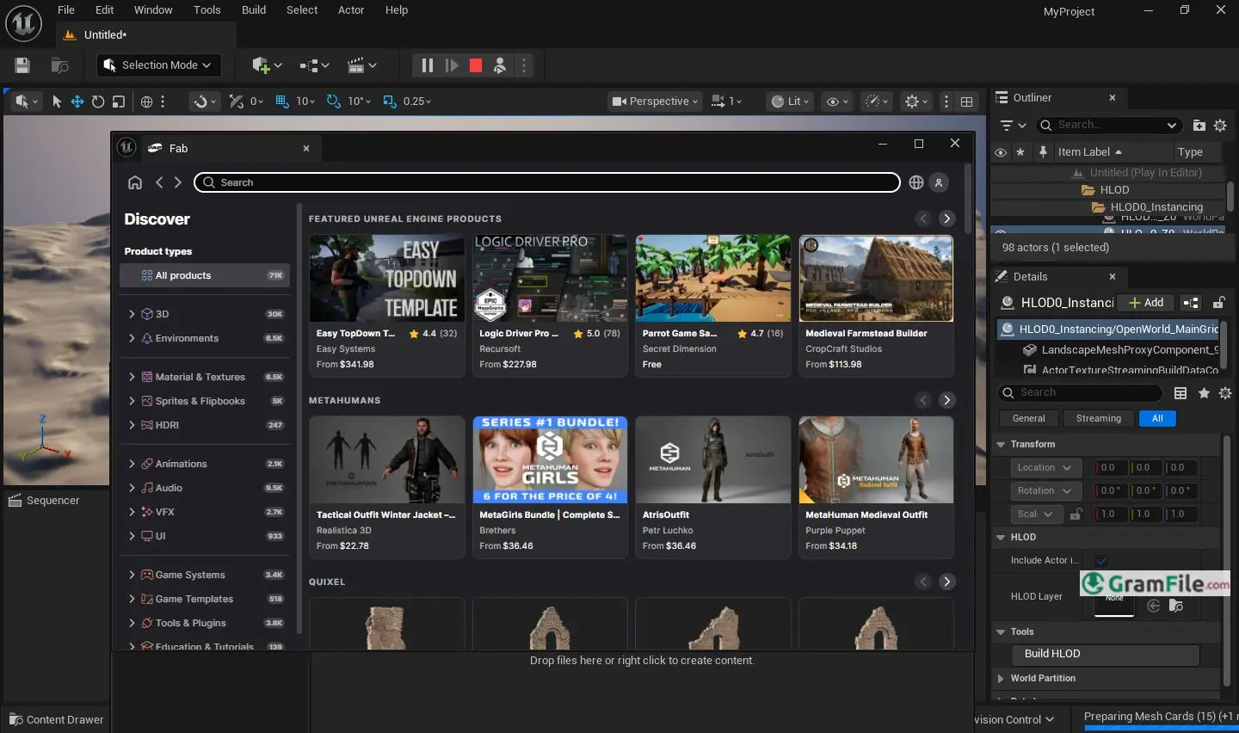The image size is (1239, 733).
Task: Open grid snap size 10 dropdown
Action: (305, 102)
